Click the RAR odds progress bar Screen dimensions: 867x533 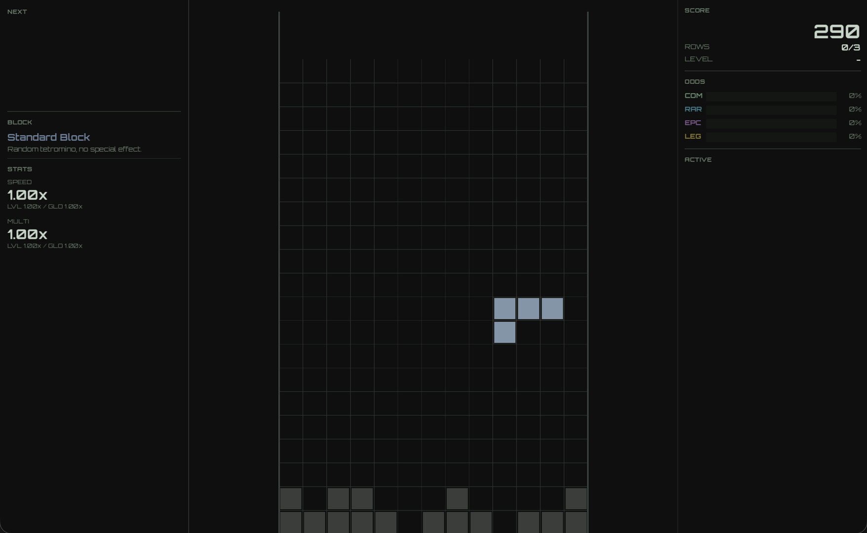(x=771, y=110)
